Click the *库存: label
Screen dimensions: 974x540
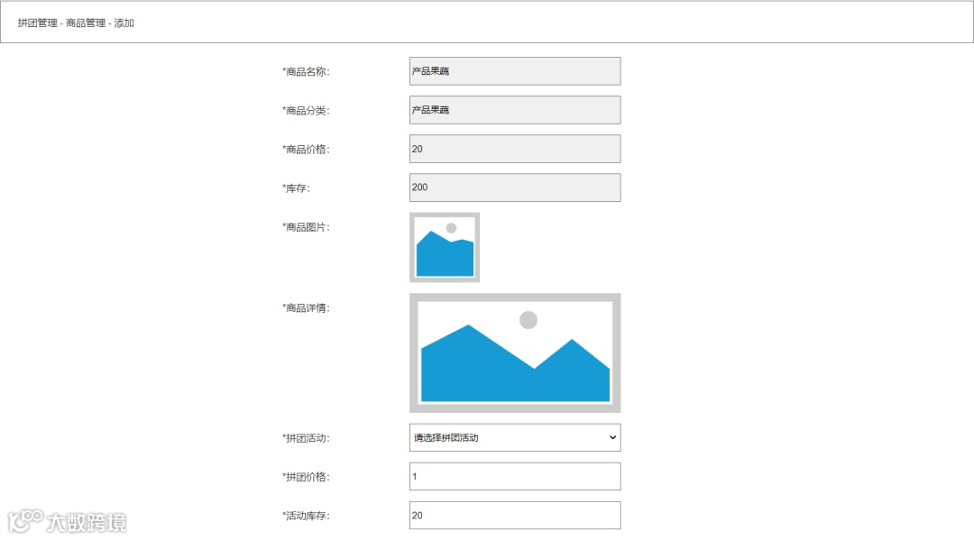297,188
